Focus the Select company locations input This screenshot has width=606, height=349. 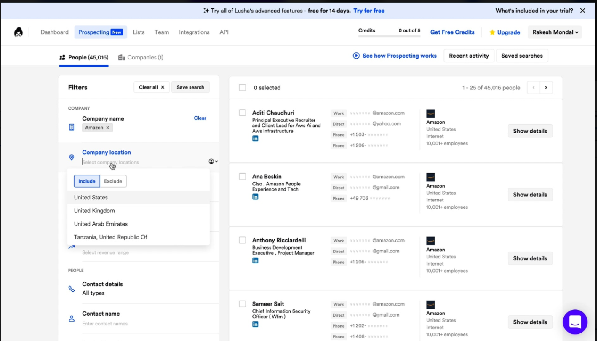pyautogui.click(x=143, y=162)
